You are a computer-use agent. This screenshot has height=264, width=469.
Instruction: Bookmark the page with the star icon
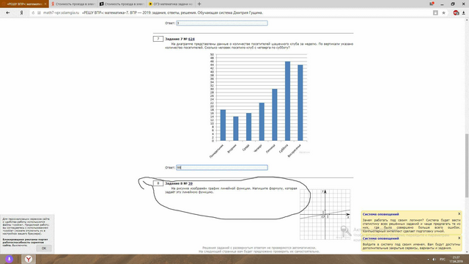(443, 13)
